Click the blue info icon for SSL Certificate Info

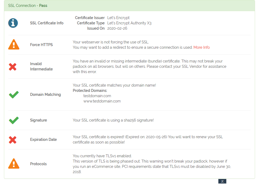pyautogui.click(x=13, y=23)
